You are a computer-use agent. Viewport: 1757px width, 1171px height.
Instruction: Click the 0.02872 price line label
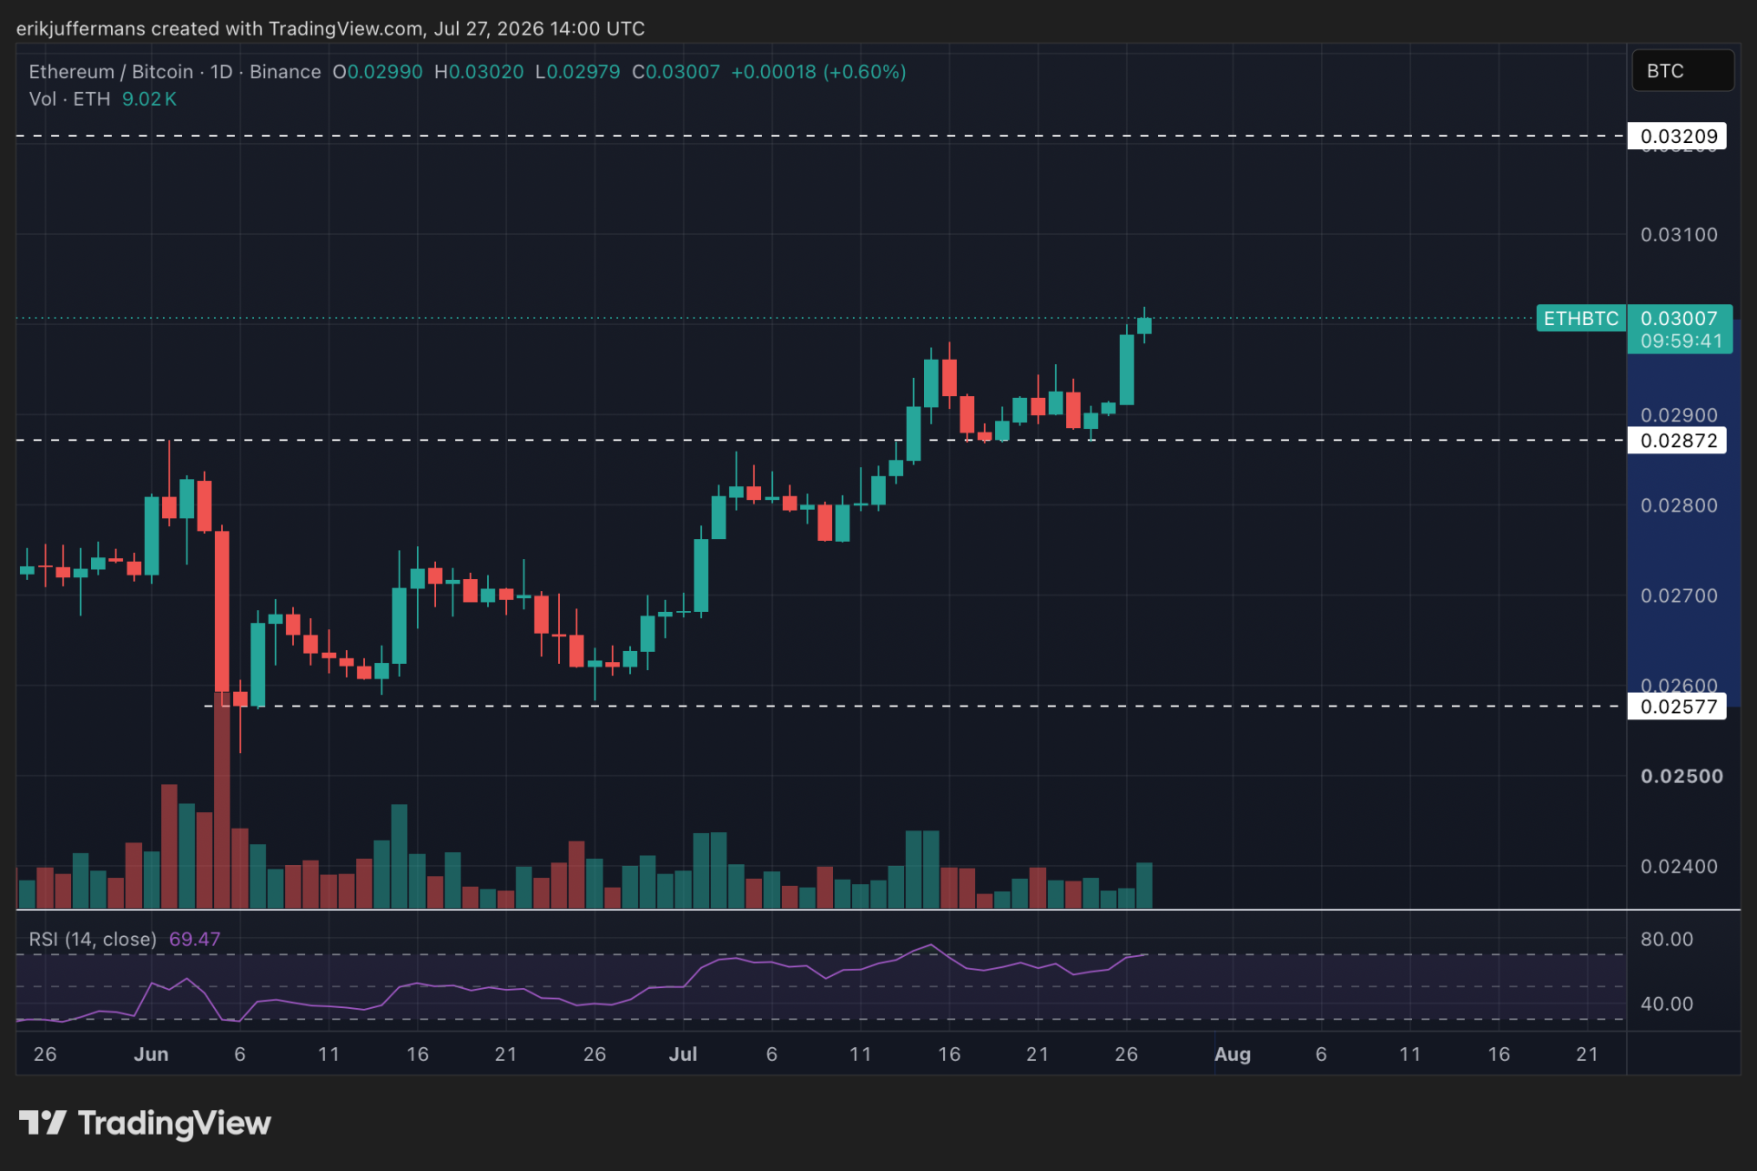1677,441
